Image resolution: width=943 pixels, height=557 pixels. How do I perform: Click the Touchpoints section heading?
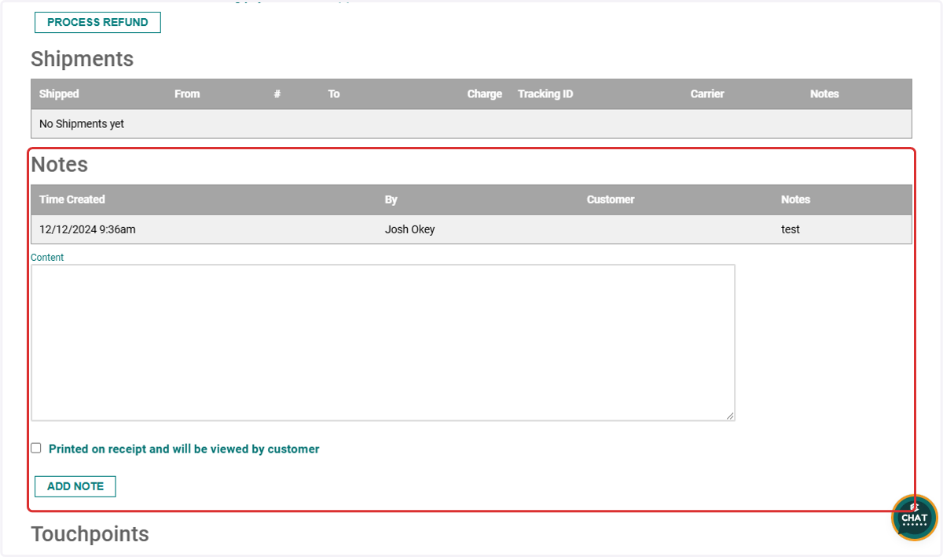point(90,534)
